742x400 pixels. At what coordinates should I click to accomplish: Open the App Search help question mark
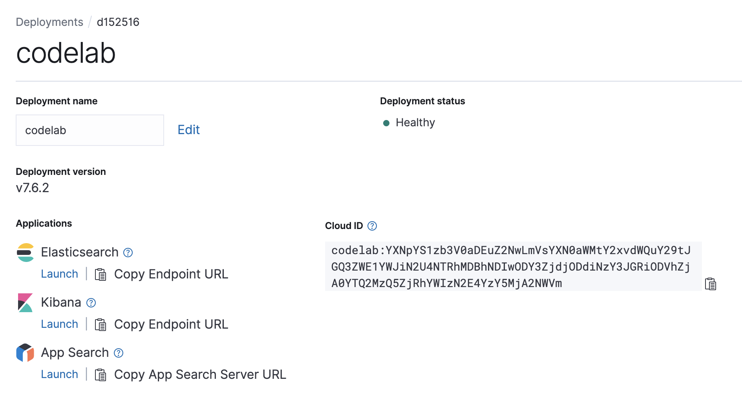click(118, 353)
